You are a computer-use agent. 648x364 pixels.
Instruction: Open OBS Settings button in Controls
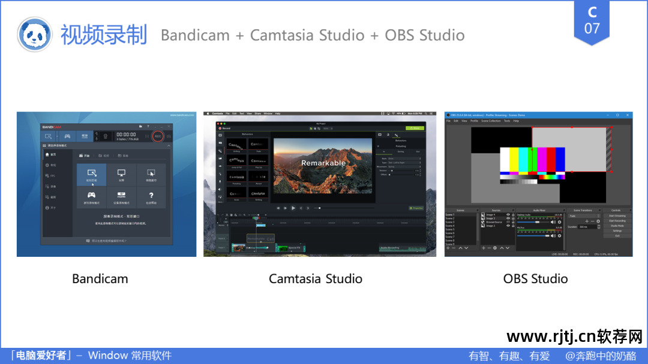(x=617, y=231)
